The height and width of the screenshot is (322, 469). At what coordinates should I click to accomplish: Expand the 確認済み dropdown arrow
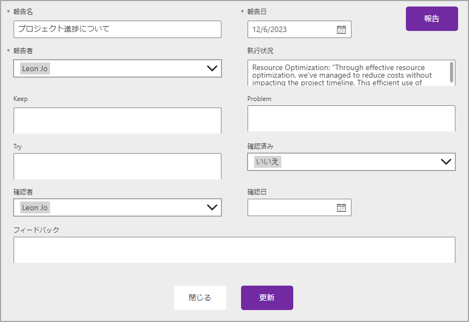[x=446, y=162]
